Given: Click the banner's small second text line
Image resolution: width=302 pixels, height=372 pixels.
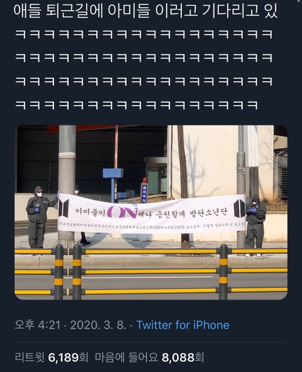Looking at the screenshot, I should click(152, 225).
